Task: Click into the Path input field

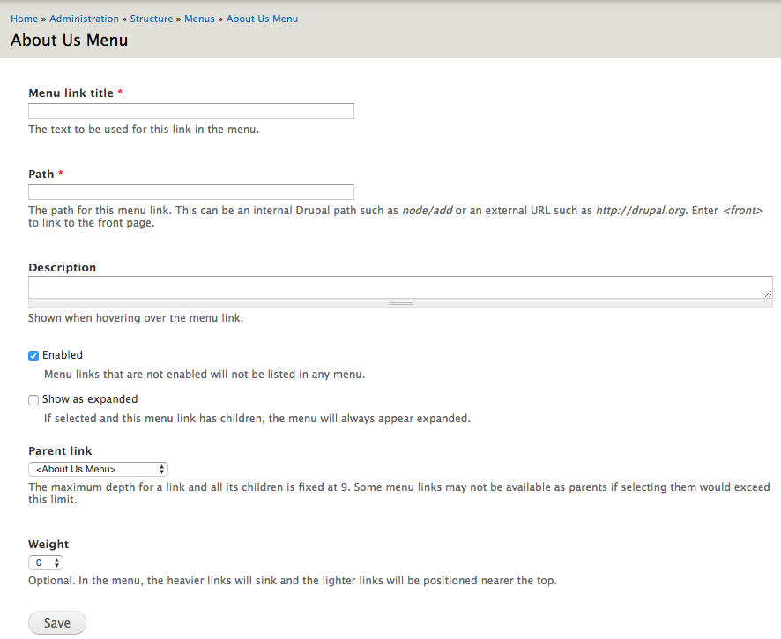Action: 191,192
